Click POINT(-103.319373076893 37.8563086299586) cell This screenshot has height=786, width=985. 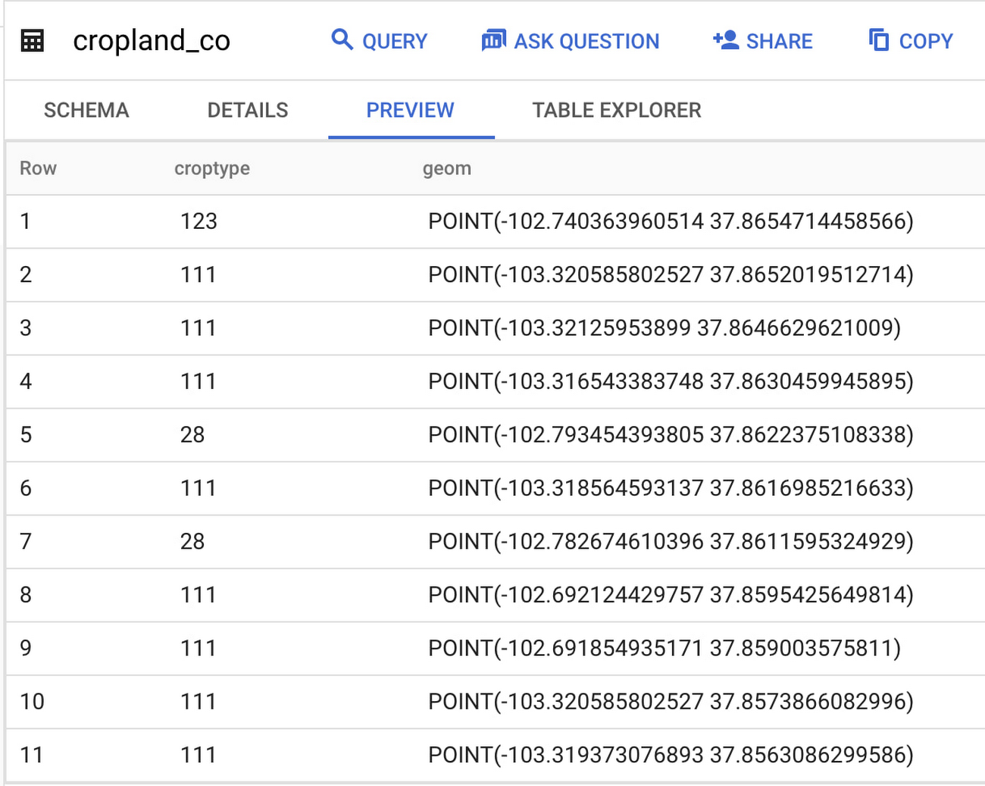(671, 756)
